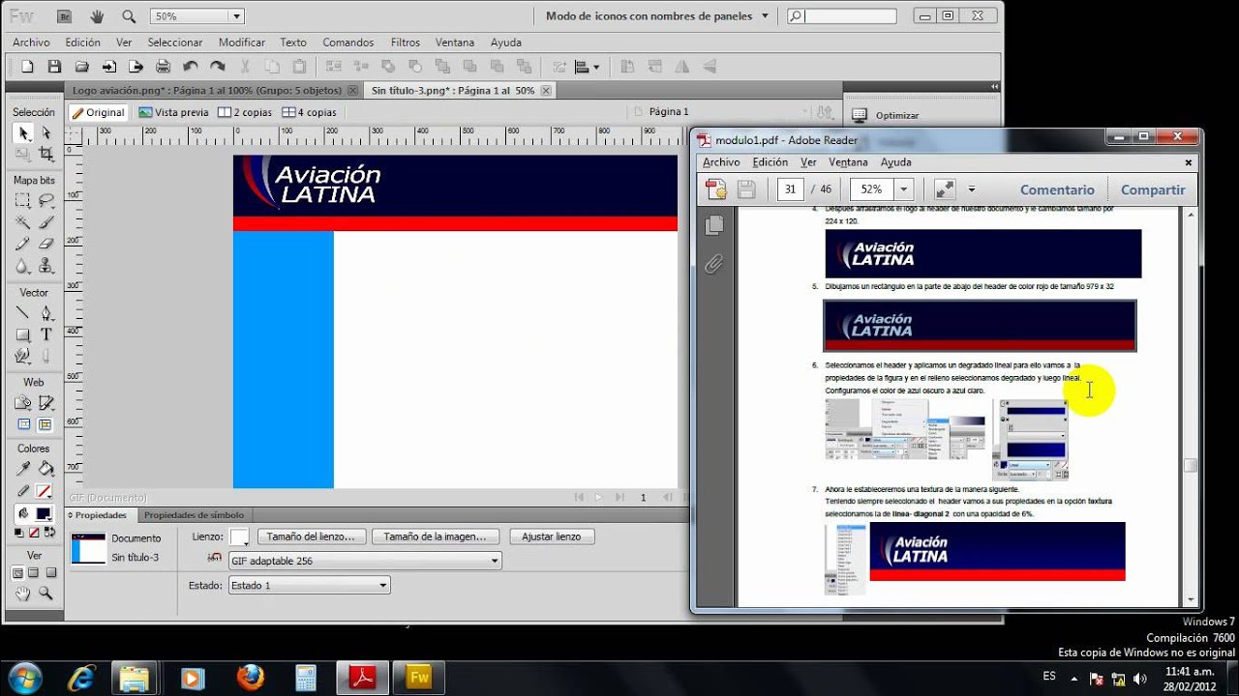Choose the Line tool
The image size is (1239, 696).
(23, 313)
